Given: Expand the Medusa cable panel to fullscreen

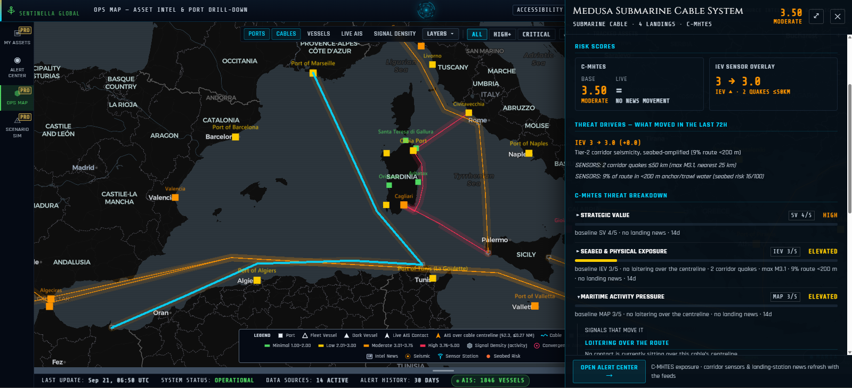Looking at the screenshot, I should click(816, 16).
